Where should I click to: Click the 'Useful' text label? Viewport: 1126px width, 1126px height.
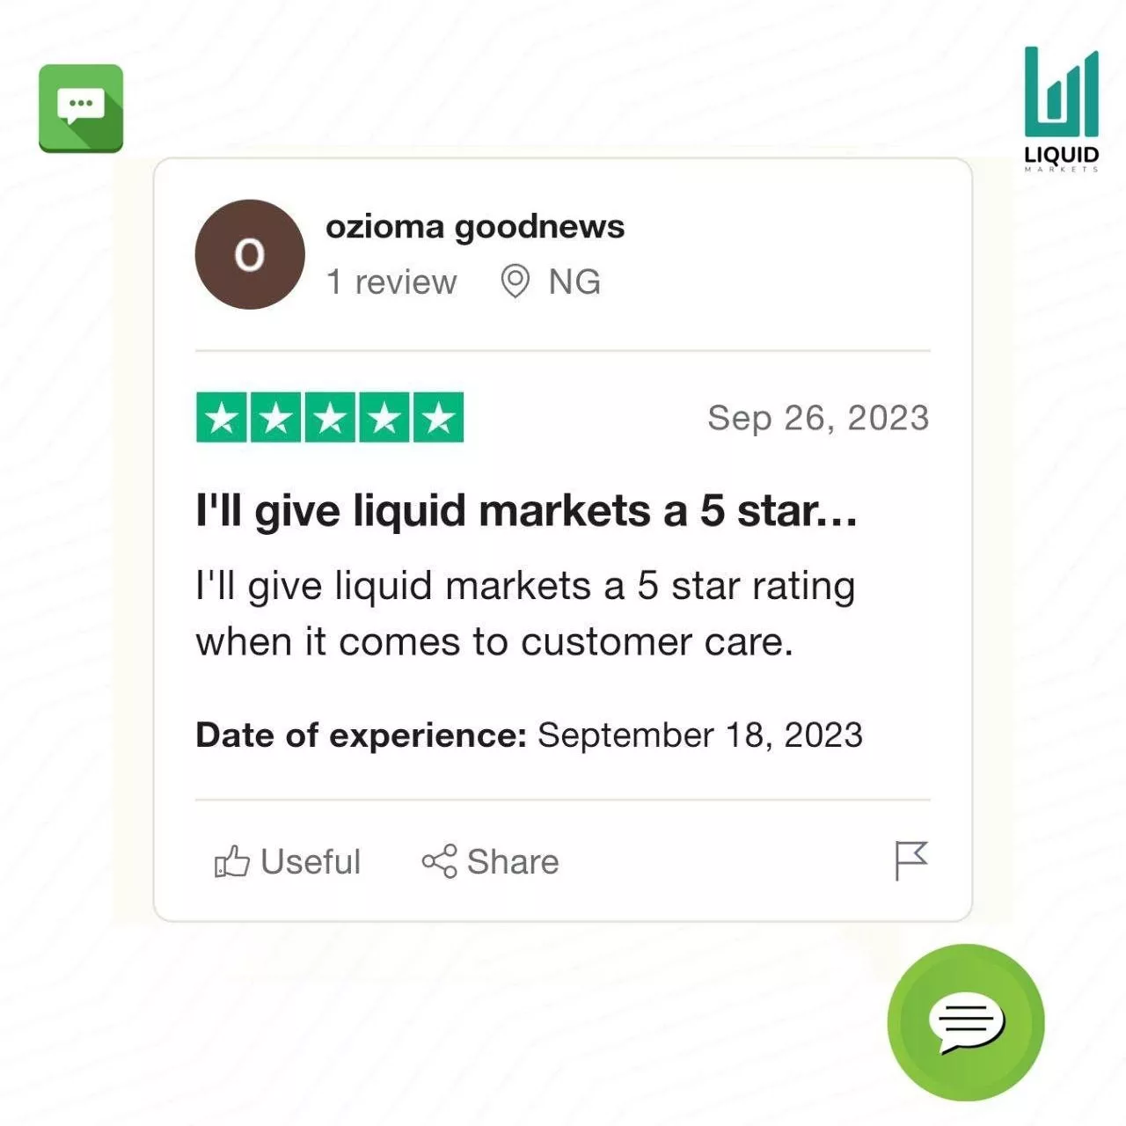311,862
